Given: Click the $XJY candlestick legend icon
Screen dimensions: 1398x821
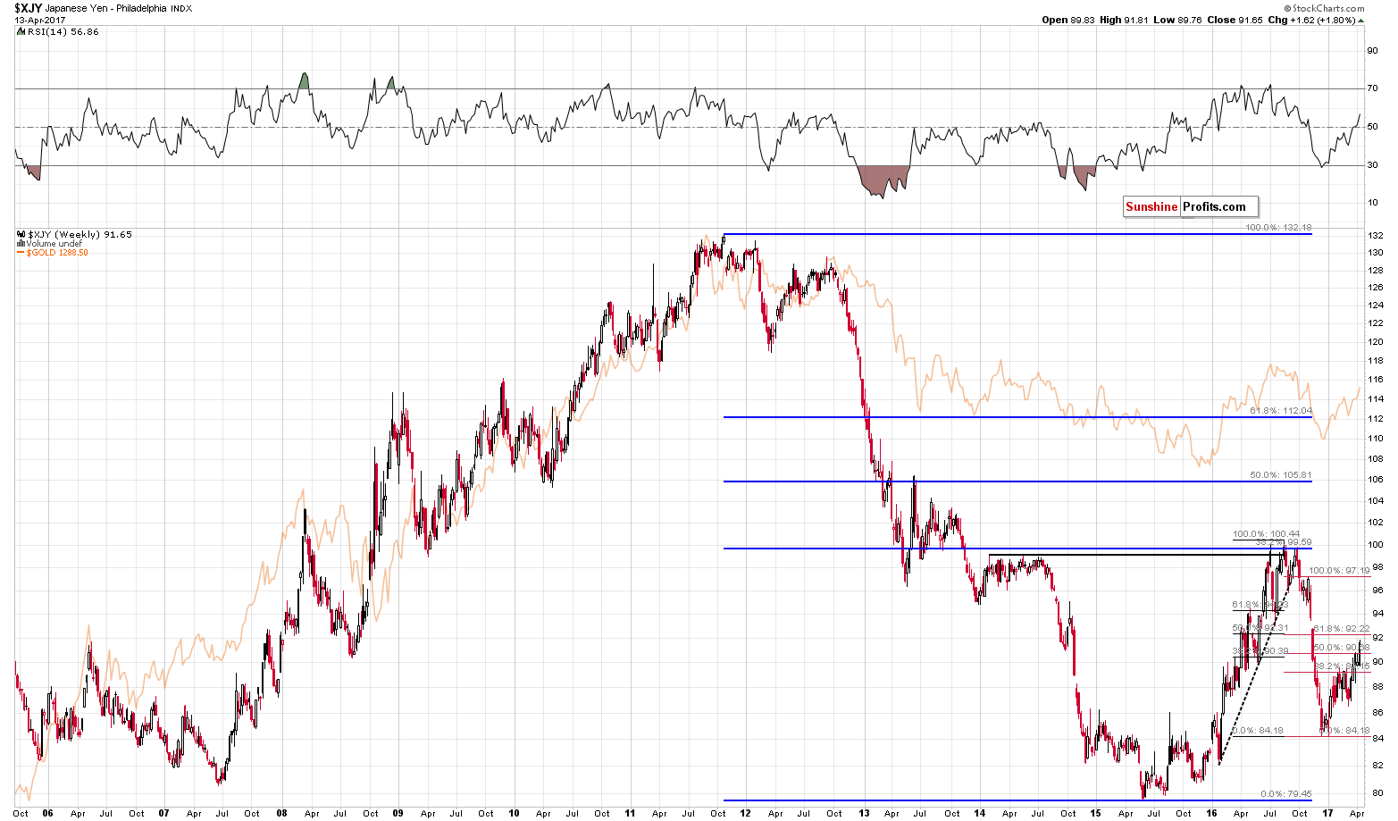Looking at the screenshot, I should click(21, 235).
